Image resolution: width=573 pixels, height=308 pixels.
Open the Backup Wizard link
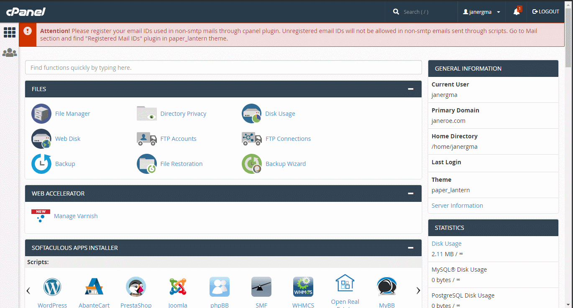click(x=286, y=164)
